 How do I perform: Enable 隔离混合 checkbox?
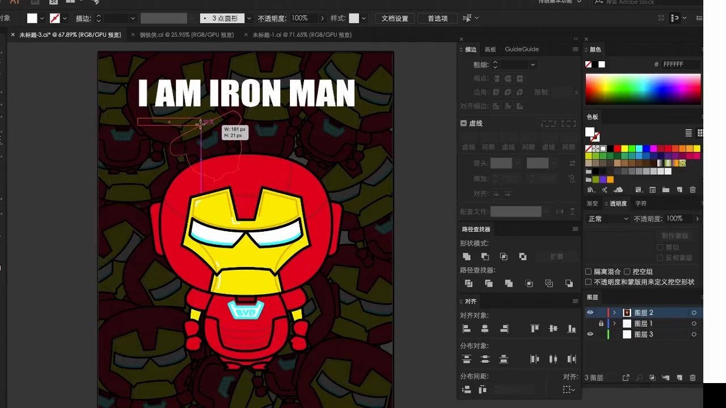pyautogui.click(x=588, y=272)
